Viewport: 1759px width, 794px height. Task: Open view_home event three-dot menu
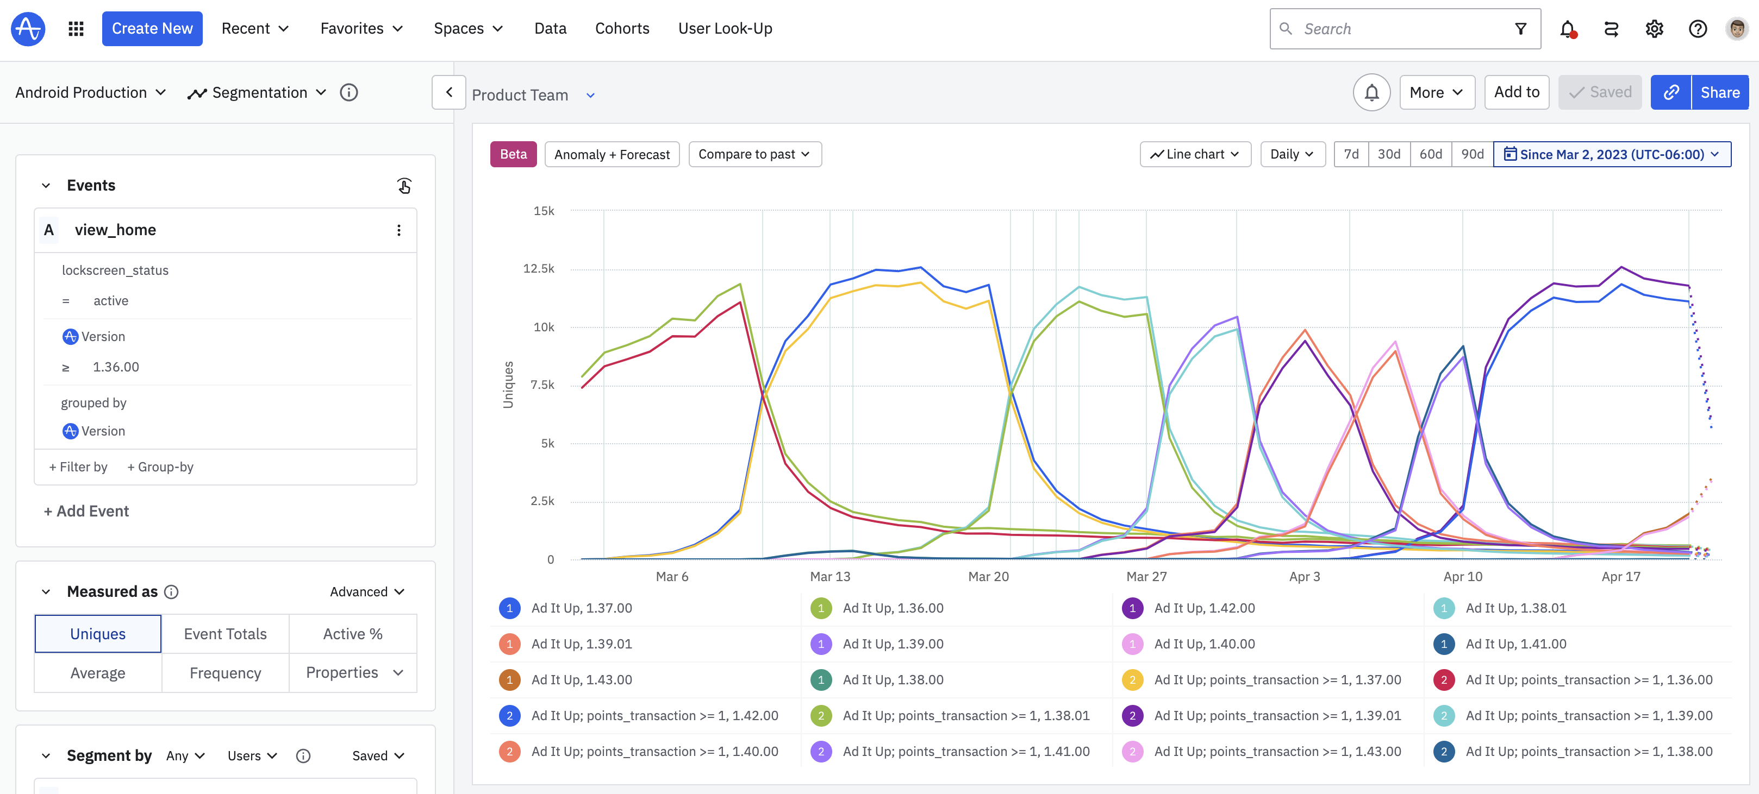click(399, 231)
